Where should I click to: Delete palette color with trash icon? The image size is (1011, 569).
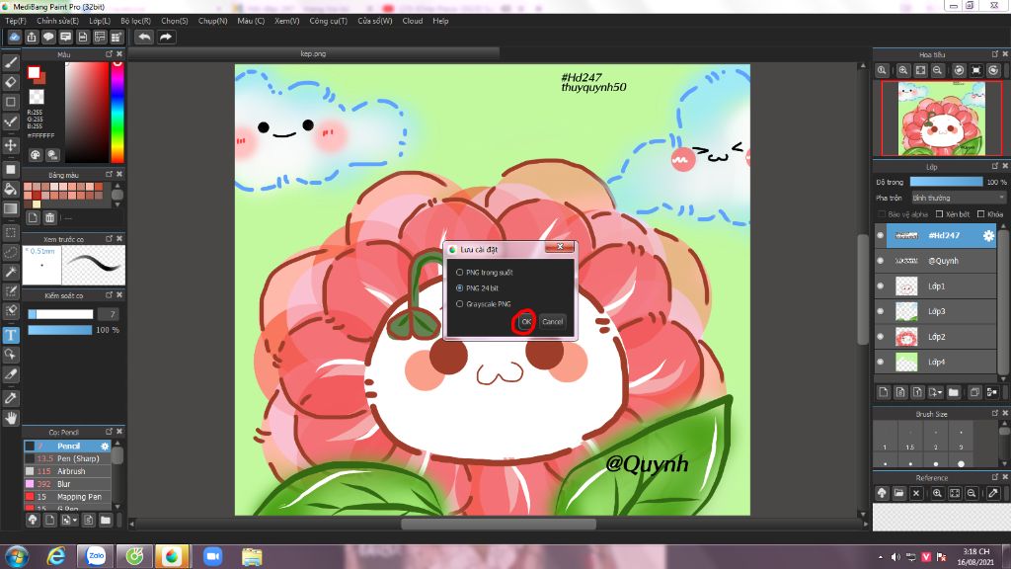point(49,217)
